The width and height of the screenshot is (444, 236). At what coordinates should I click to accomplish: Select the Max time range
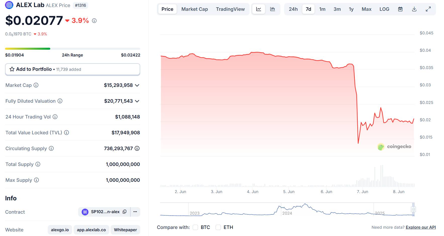366,9
